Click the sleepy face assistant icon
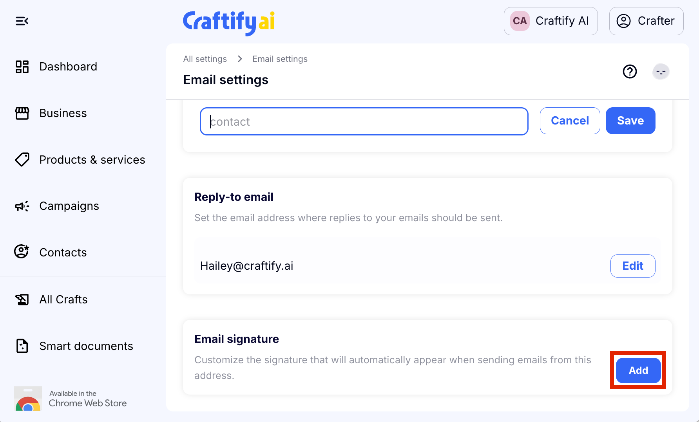This screenshot has height=422, width=699. pyautogui.click(x=661, y=72)
